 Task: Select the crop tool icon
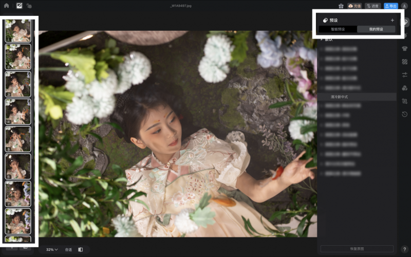coord(405,101)
